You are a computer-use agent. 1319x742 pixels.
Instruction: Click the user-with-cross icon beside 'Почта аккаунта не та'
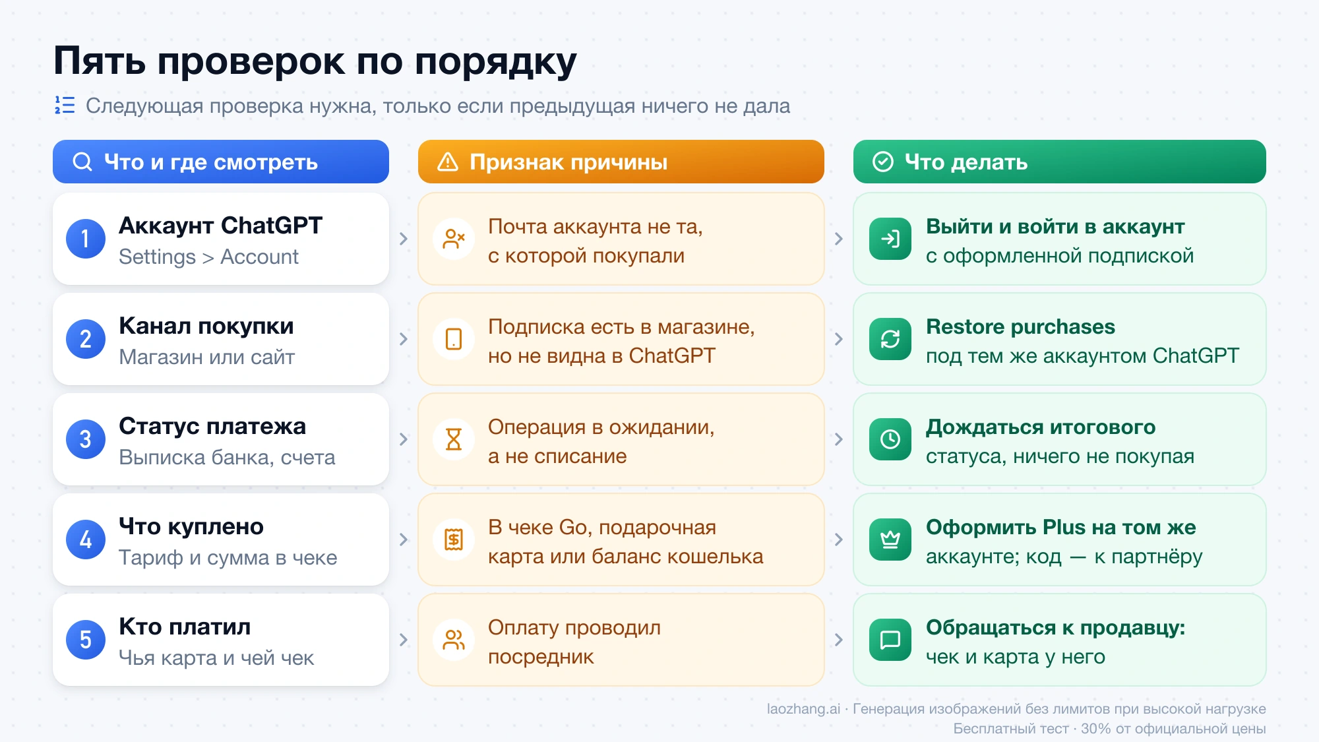pyautogui.click(x=454, y=239)
